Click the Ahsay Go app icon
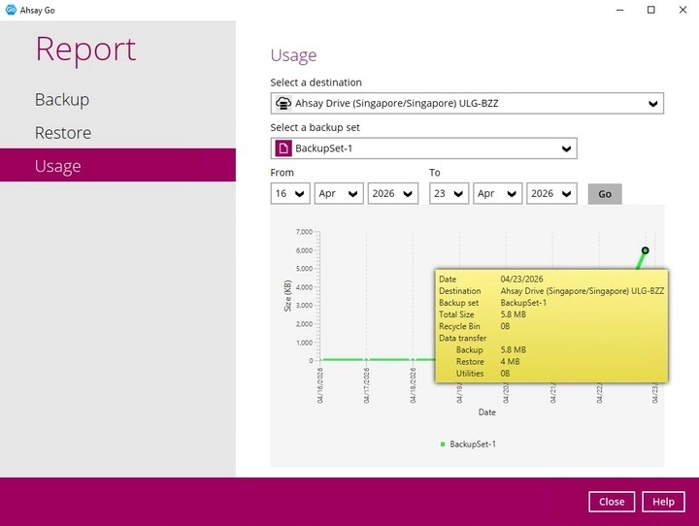This screenshot has width=699, height=526. click(x=11, y=10)
